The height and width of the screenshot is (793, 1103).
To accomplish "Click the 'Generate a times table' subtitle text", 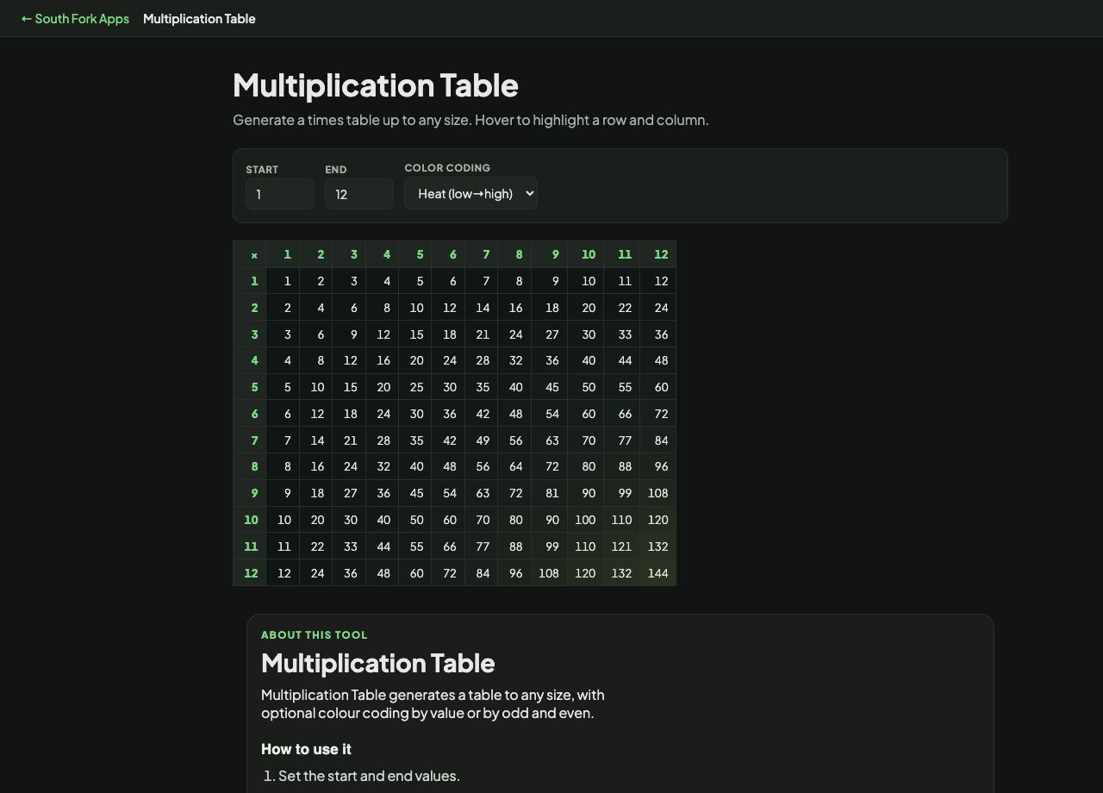I will pyautogui.click(x=470, y=120).
